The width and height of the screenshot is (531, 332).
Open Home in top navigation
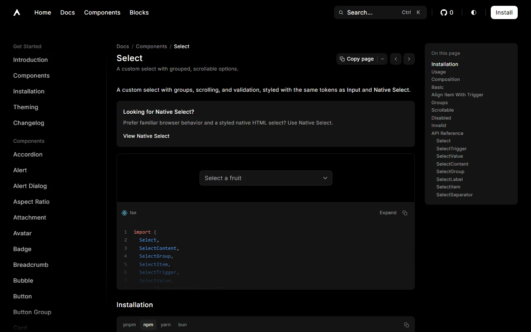click(x=43, y=12)
